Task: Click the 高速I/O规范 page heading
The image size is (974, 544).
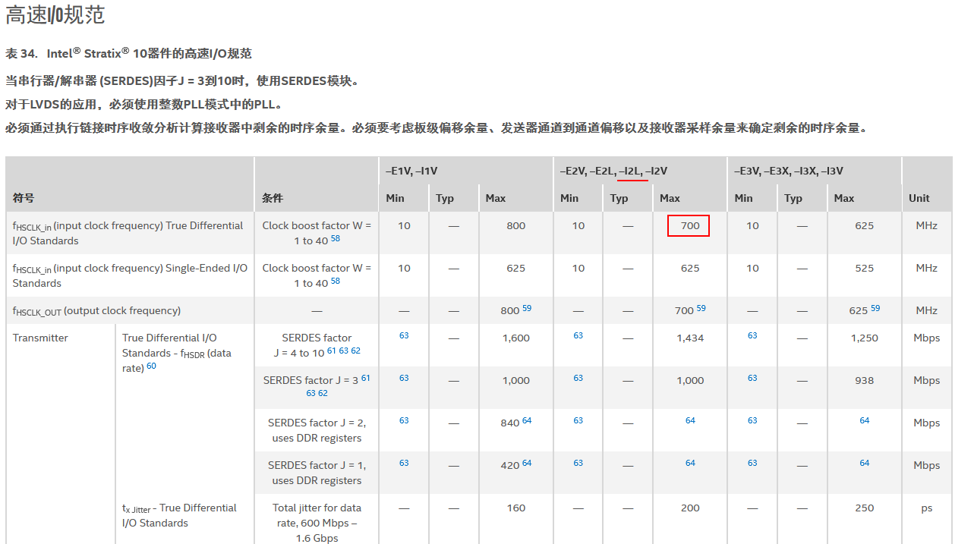Action: pos(57,14)
